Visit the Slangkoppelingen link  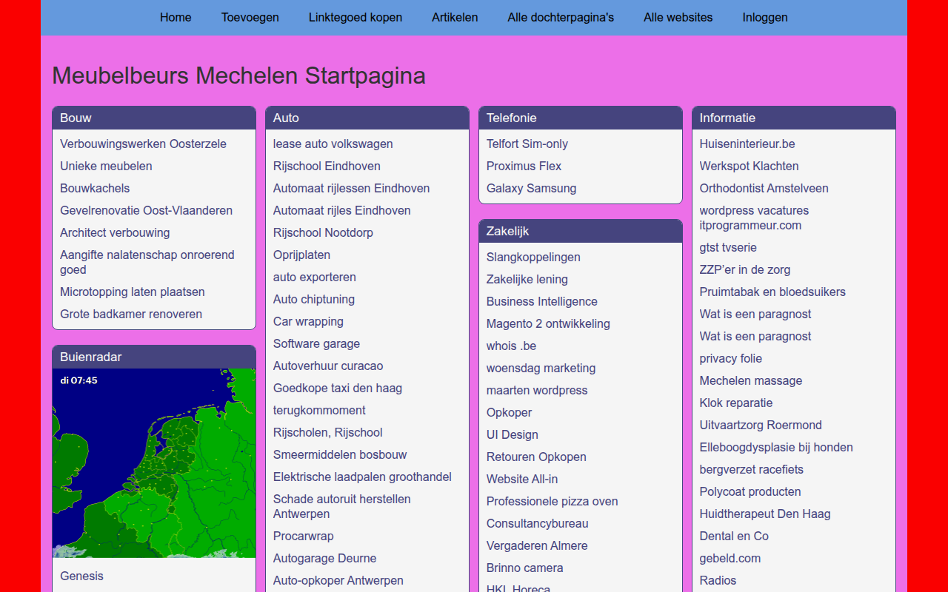(x=533, y=257)
